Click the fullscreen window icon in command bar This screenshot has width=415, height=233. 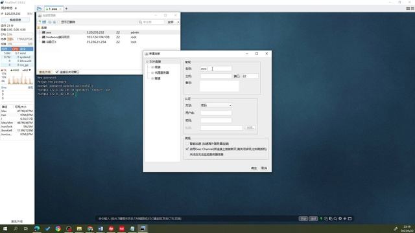[350, 219]
